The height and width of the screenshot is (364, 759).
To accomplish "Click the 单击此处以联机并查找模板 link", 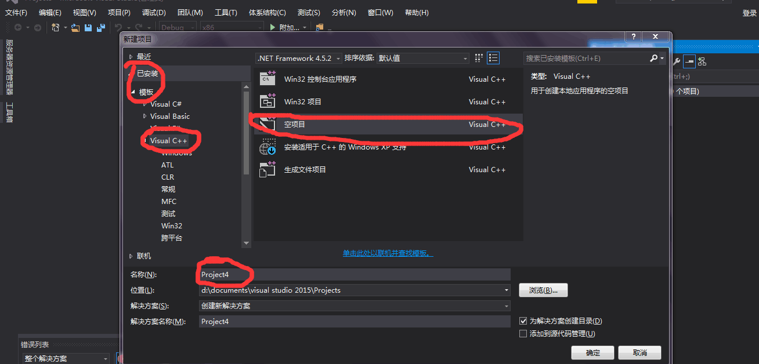I will tap(388, 253).
